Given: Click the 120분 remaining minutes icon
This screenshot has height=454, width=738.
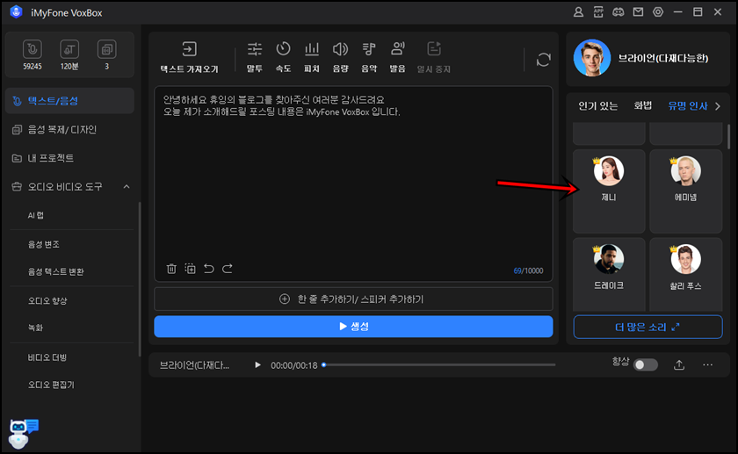Looking at the screenshot, I should coord(69,49).
